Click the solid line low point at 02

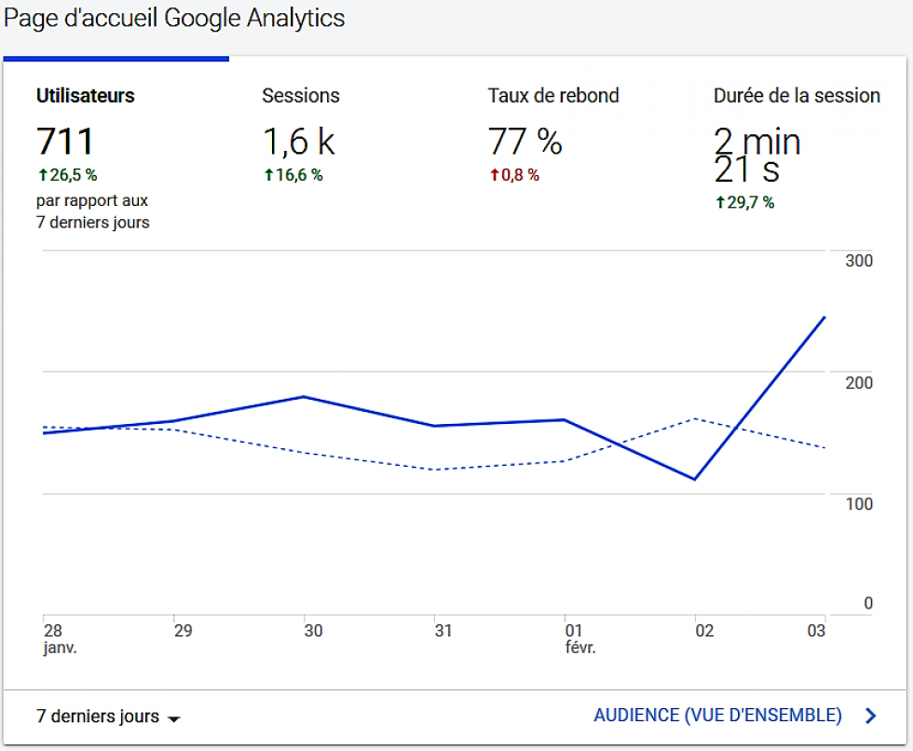[695, 479]
